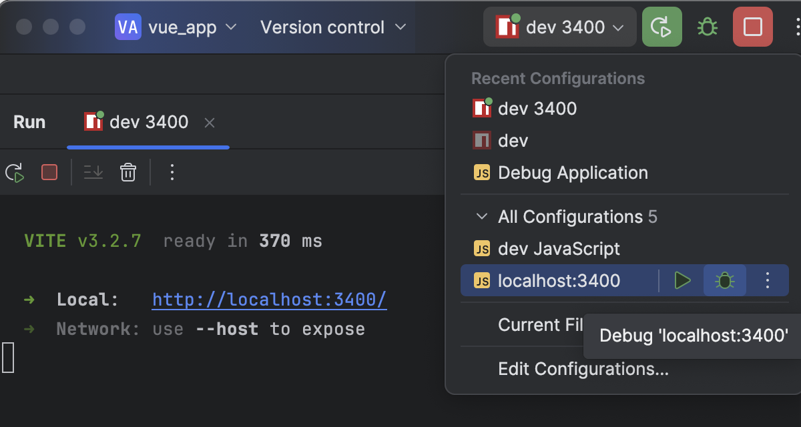The width and height of the screenshot is (801, 427).
Task: Run the 'localhost:3400' configuration via play icon
Action: coord(682,280)
